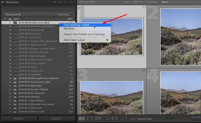Click folder icon of 2018-09-06 [flatlays]
Screen dimensions: 201x123
tap(15, 97)
